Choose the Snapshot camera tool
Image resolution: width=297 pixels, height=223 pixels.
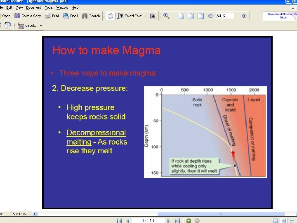click(x=153, y=16)
